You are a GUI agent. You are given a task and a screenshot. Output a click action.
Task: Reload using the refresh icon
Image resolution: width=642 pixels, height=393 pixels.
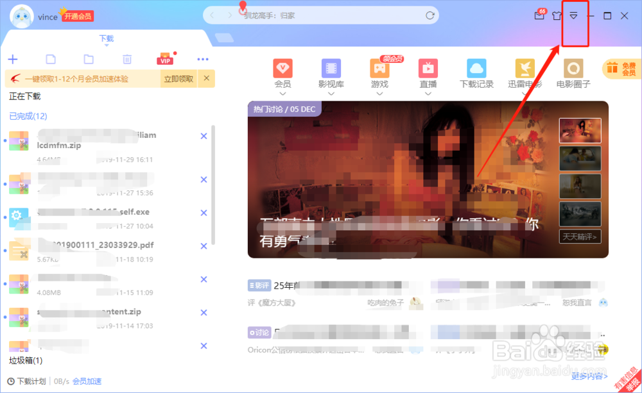(x=430, y=15)
